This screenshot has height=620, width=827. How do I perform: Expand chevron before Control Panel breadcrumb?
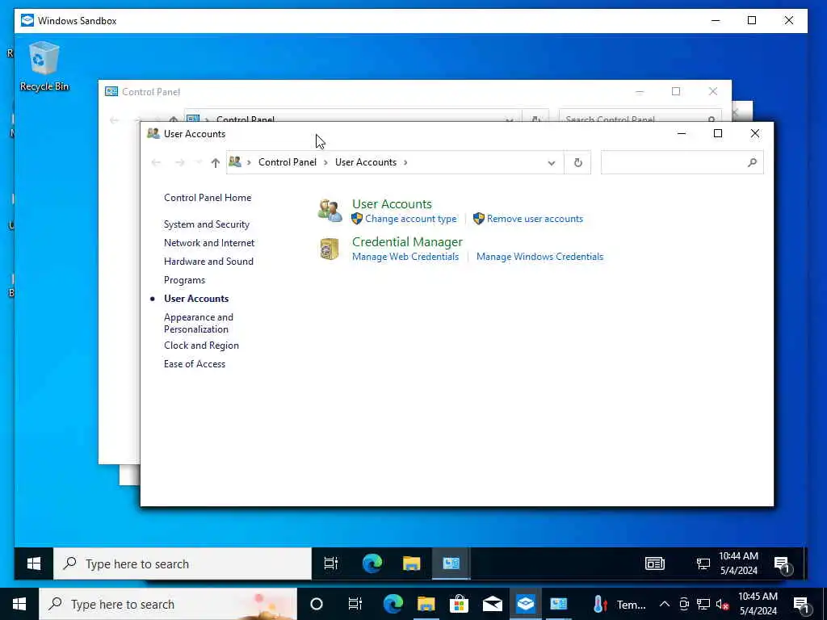249,162
